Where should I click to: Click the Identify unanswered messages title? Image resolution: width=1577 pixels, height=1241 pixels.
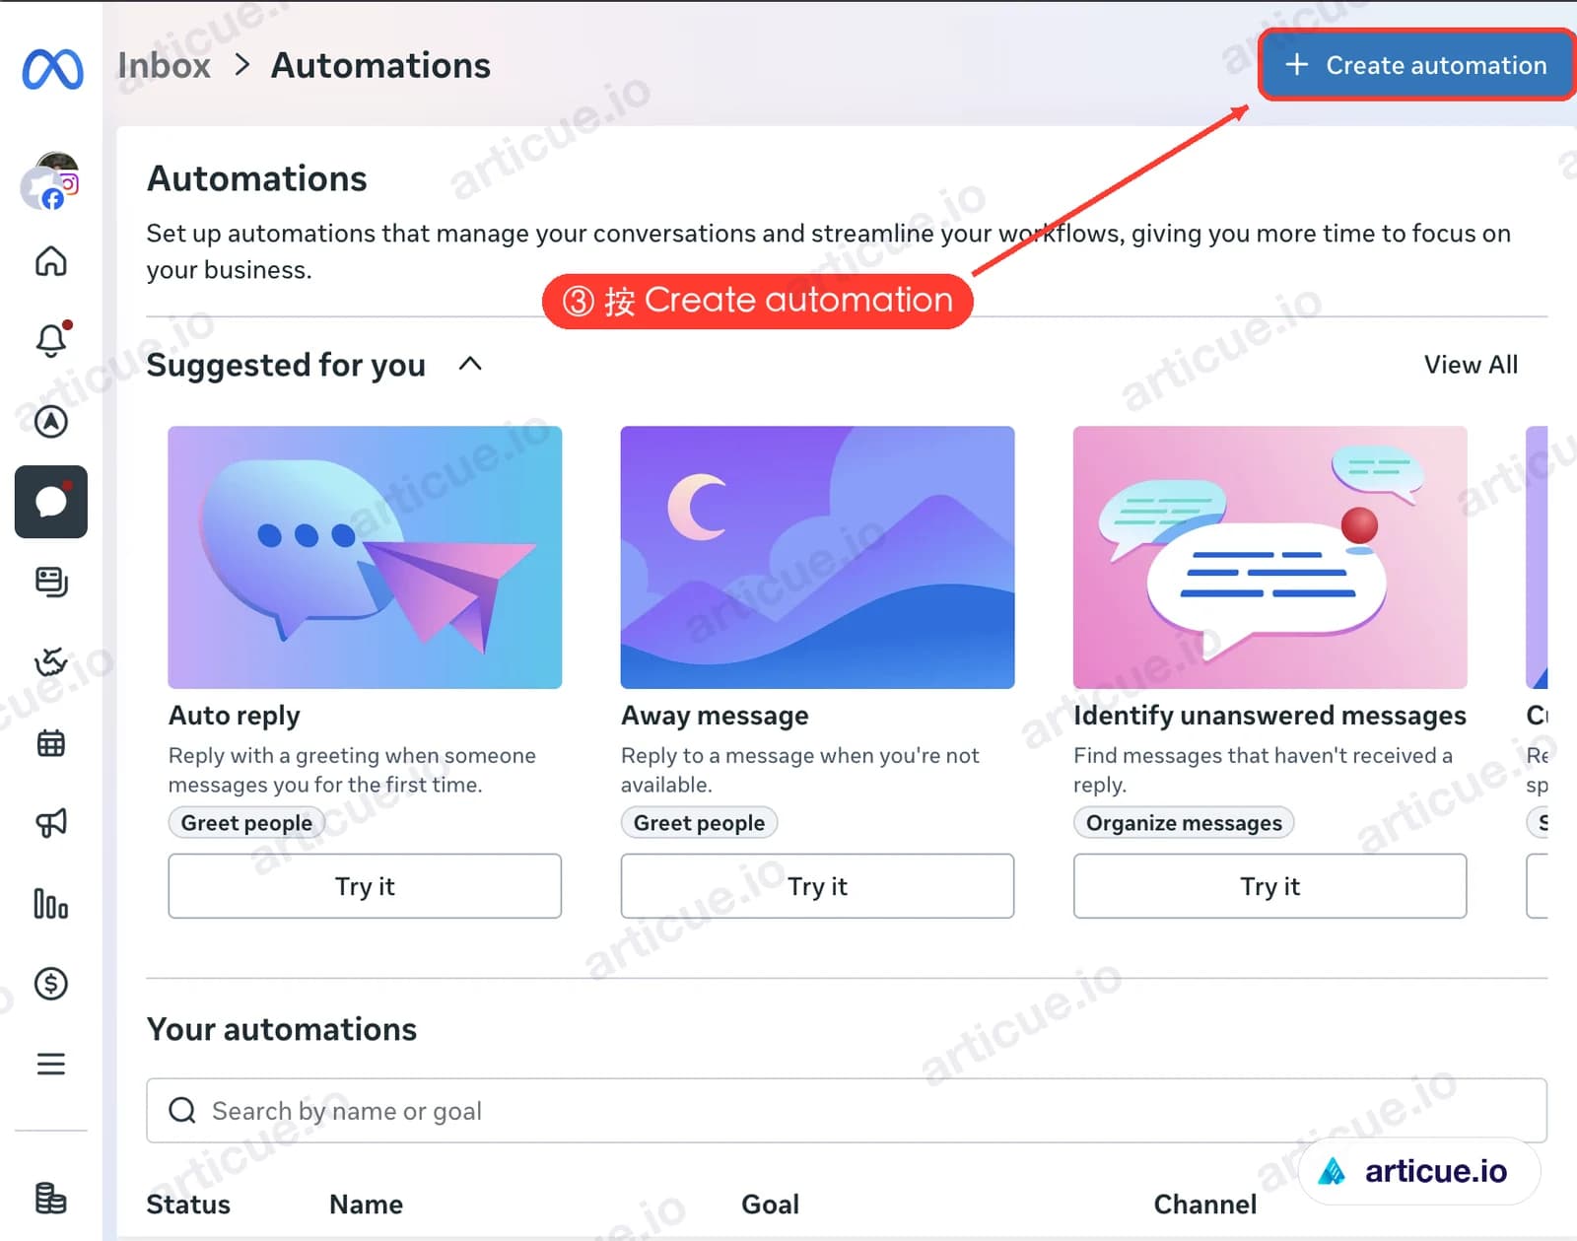[1269, 716]
